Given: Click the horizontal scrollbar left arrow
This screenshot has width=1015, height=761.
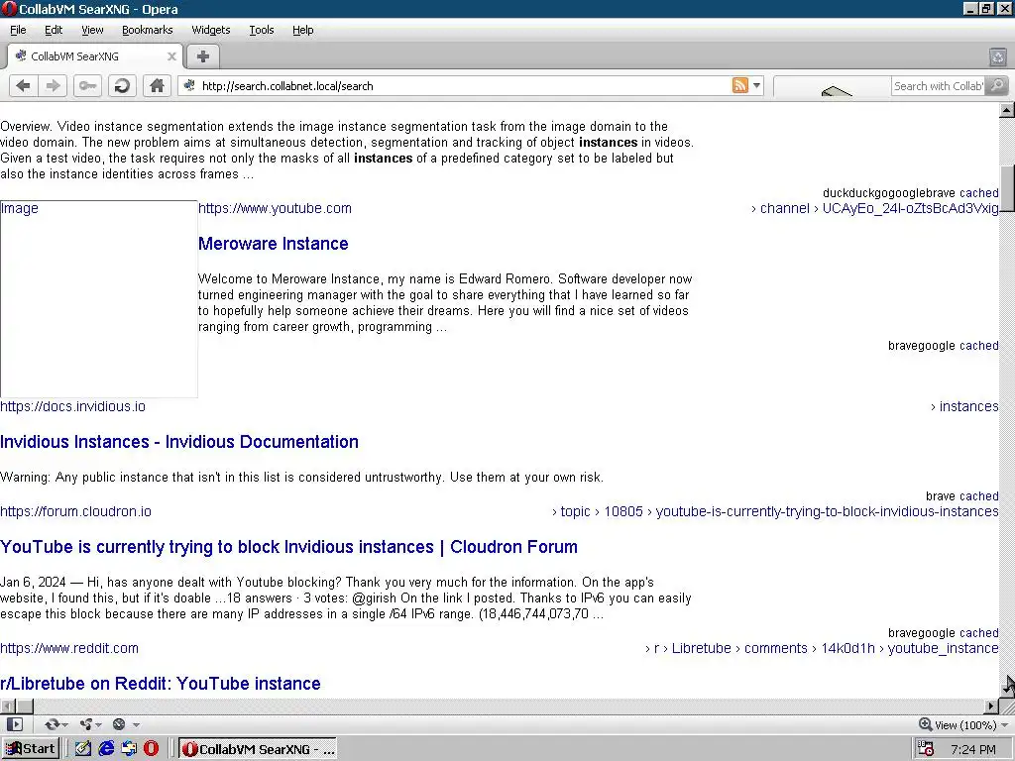Looking at the screenshot, I should (x=7, y=706).
